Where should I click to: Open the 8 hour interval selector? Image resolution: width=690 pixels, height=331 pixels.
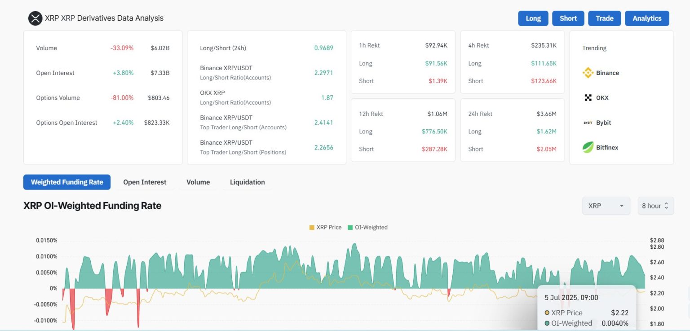click(x=655, y=206)
